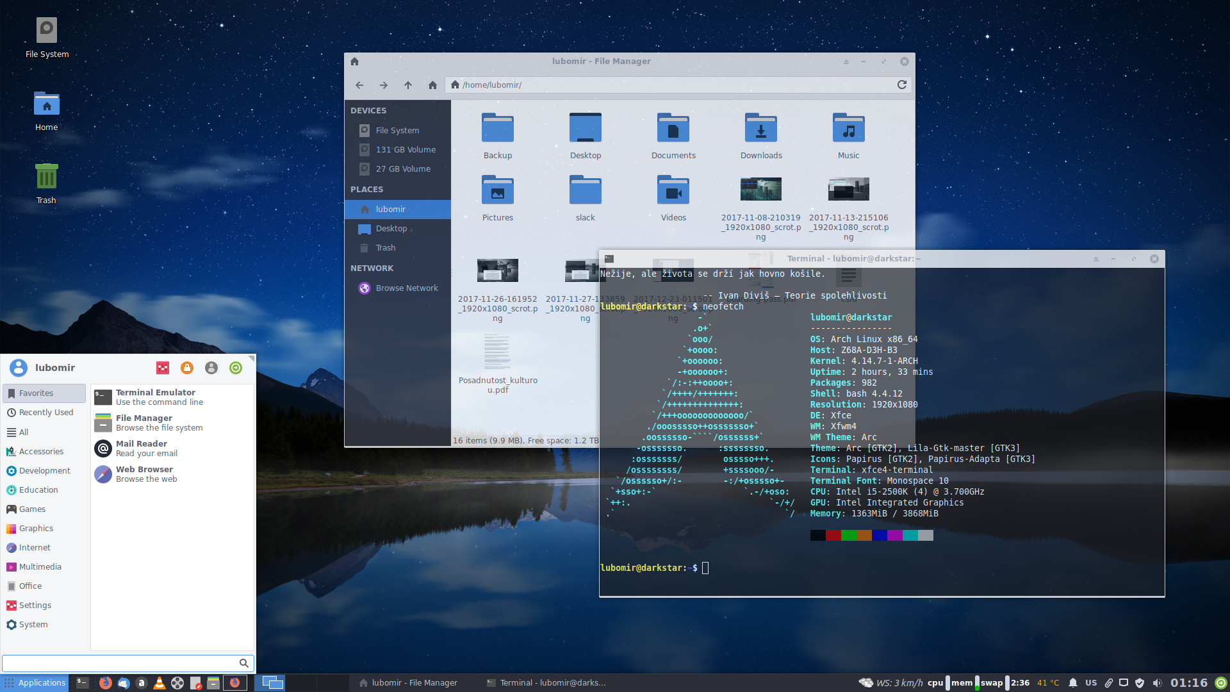The width and height of the screenshot is (1230, 692).
Task: Open the slack folder
Action: 586,198
